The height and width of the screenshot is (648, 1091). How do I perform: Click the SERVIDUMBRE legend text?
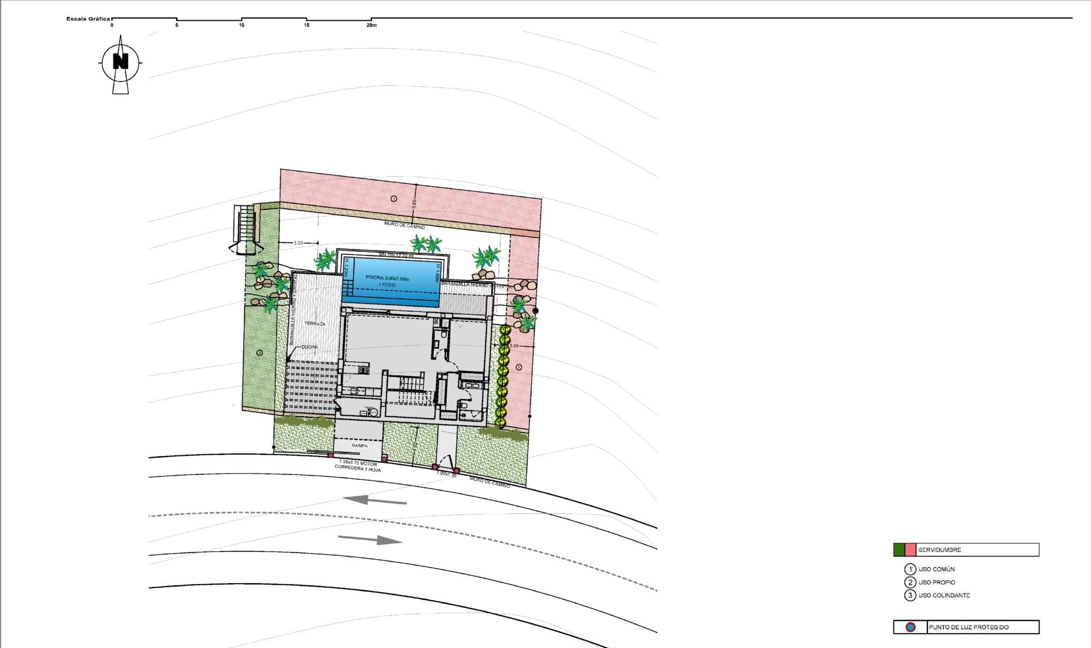pyautogui.click(x=939, y=550)
